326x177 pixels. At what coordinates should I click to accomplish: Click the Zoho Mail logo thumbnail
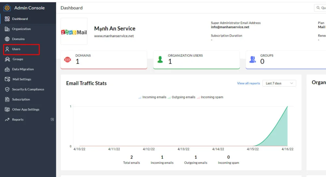tap(74, 32)
